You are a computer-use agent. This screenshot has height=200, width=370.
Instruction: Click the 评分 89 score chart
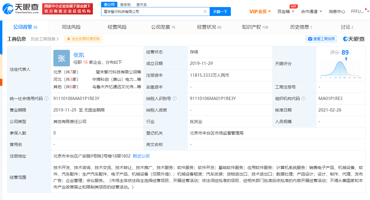click(x=340, y=64)
